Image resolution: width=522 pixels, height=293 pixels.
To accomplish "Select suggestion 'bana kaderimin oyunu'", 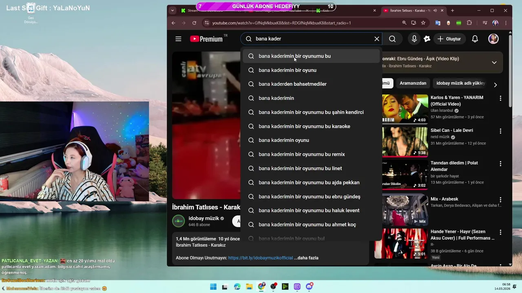I will tap(311, 140).
